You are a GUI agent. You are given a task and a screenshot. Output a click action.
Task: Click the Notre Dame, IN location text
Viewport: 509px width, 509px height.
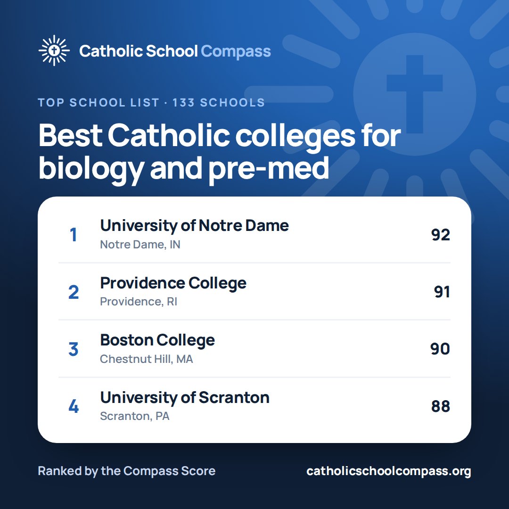pos(140,245)
